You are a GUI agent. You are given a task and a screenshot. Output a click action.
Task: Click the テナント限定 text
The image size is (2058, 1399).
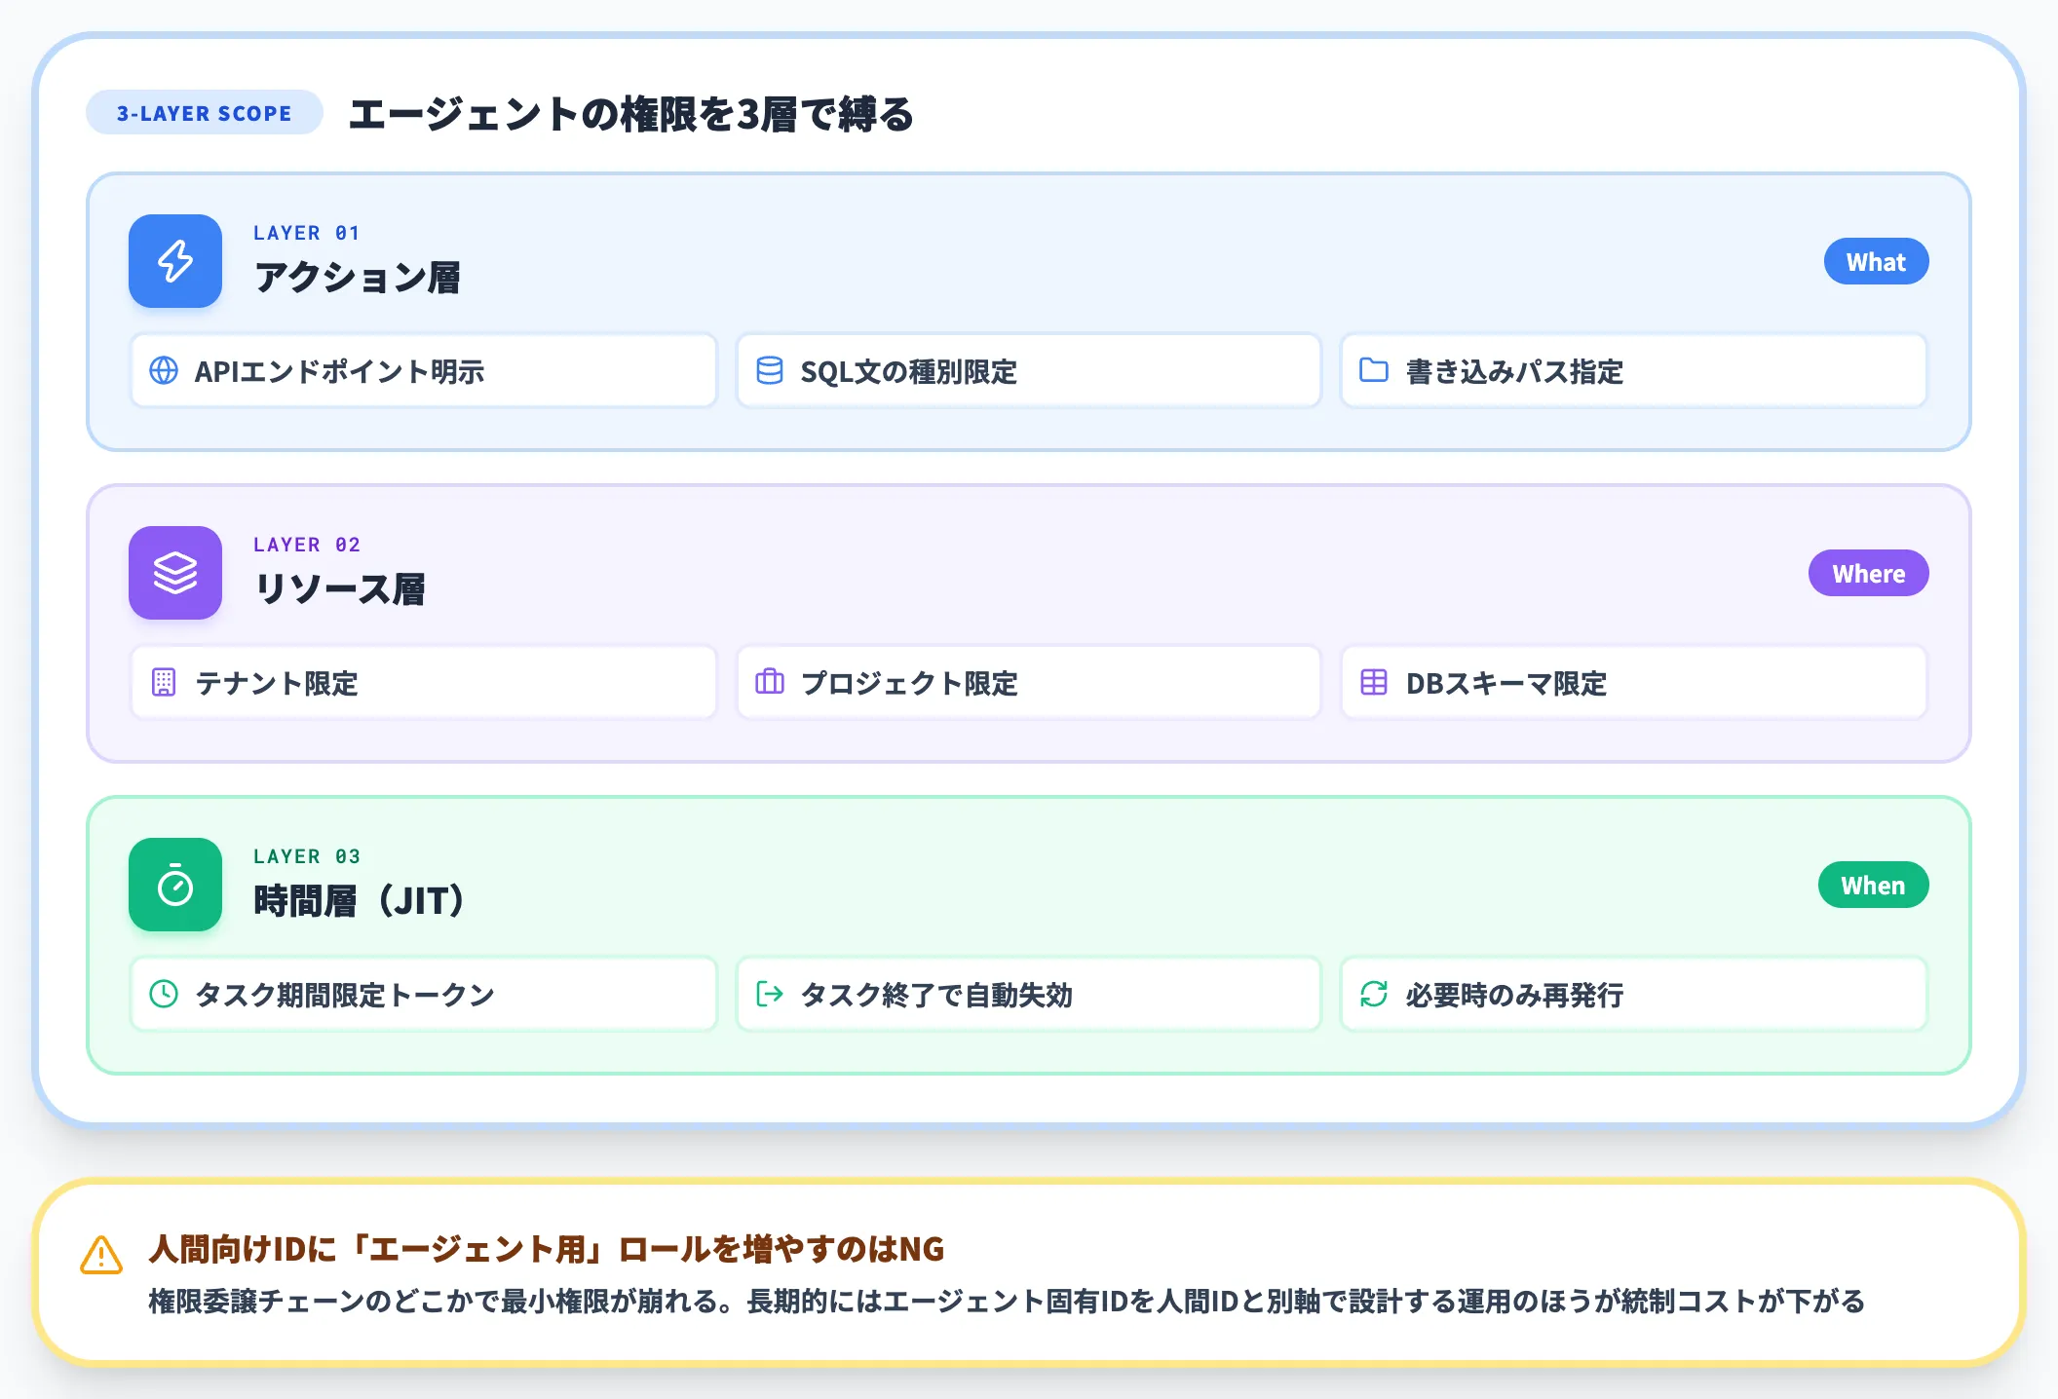[x=277, y=683]
